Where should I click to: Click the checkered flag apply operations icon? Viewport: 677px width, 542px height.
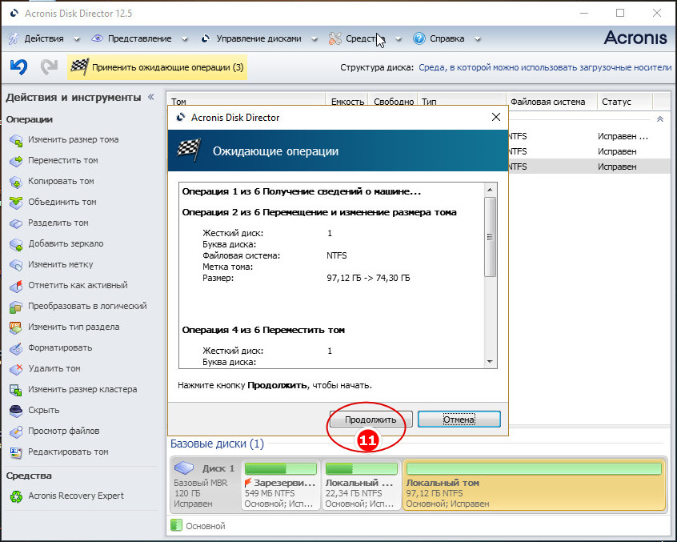coord(79,67)
